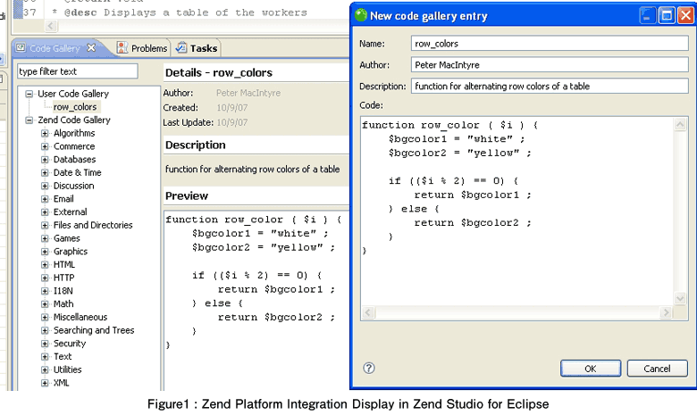
Task: Expand the External category
Action: [45, 212]
